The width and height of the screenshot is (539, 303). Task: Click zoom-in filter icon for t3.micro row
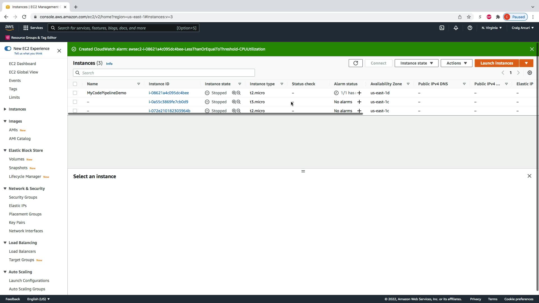[234, 102]
